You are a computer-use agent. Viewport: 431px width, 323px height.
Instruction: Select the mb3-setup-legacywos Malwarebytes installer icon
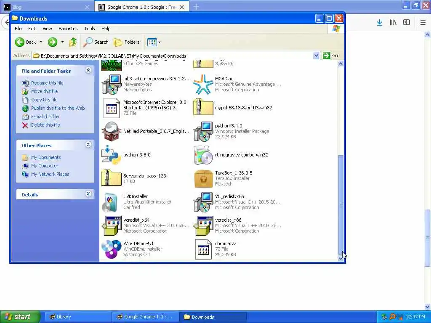coord(111,84)
